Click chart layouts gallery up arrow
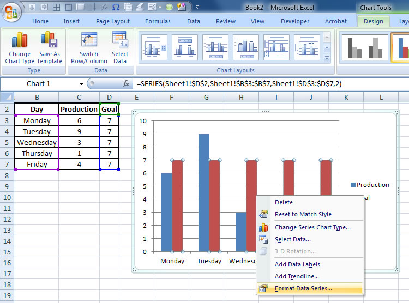The height and width of the screenshot is (303, 409). [x=327, y=37]
